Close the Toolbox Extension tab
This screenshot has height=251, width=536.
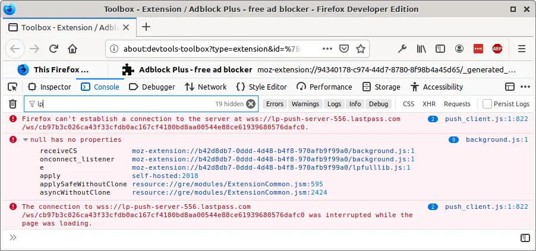(x=126, y=27)
